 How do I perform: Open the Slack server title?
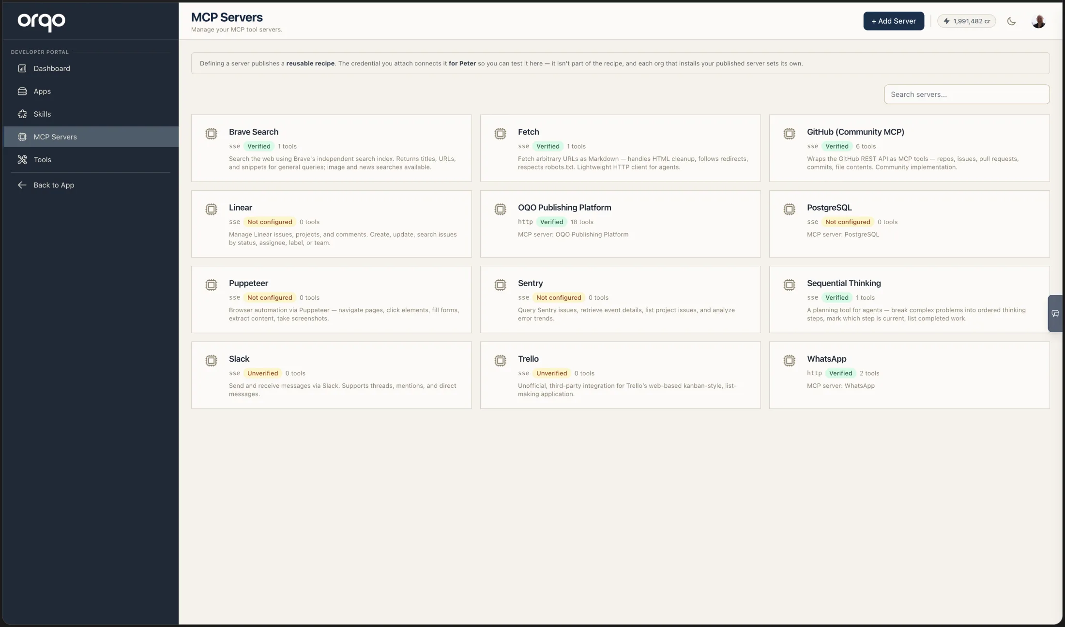[239, 359]
